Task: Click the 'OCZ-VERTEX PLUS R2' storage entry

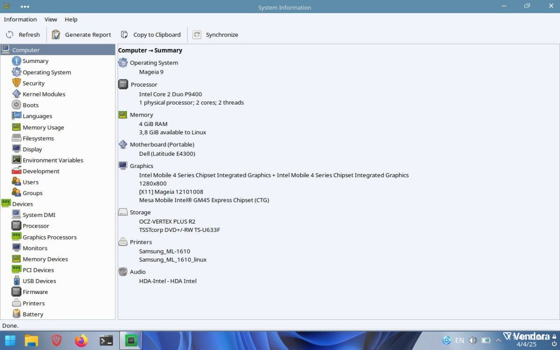Action: tap(167, 222)
